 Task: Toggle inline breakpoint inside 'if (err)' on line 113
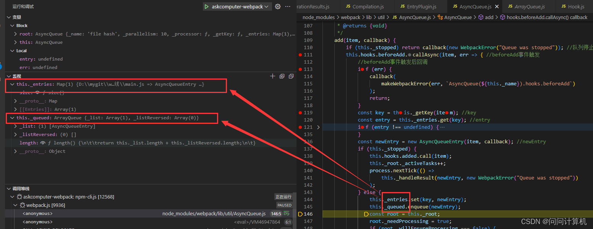click(x=362, y=69)
